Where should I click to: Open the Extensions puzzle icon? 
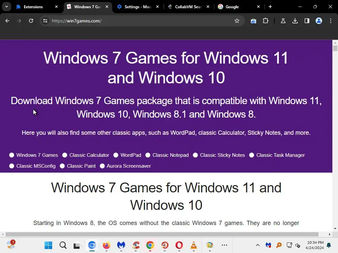tap(266, 21)
